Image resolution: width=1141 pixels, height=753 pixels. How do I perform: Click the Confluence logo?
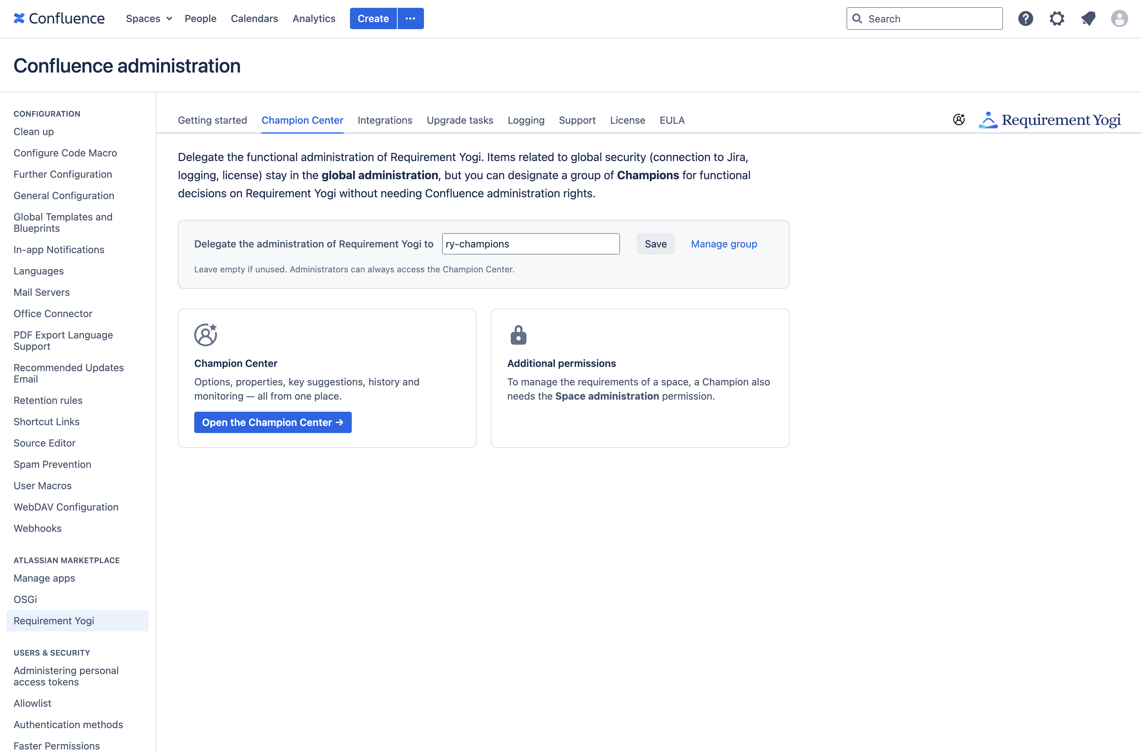(59, 18)
